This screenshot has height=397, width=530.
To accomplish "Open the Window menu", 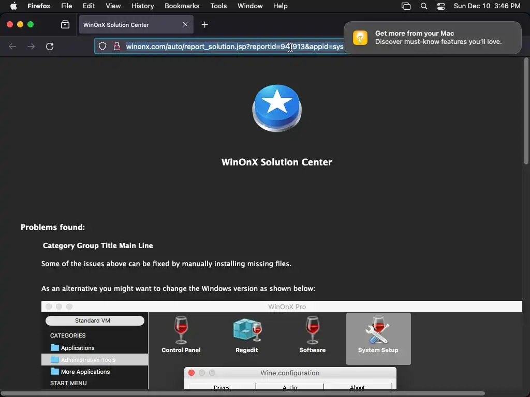I will tap(250, 6).
